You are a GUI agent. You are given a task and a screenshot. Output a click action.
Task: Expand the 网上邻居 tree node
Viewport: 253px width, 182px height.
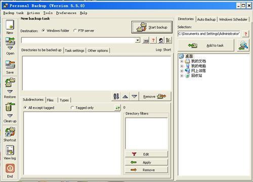[182, 71]
